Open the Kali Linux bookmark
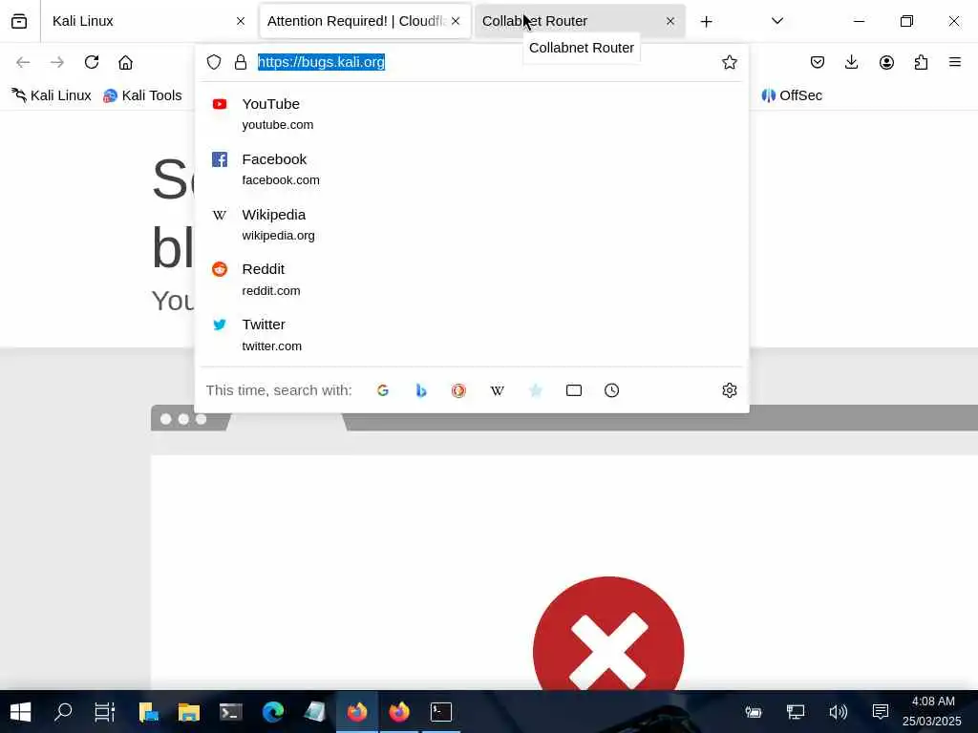This screenshot has width=978, height=733. [52, 95]
